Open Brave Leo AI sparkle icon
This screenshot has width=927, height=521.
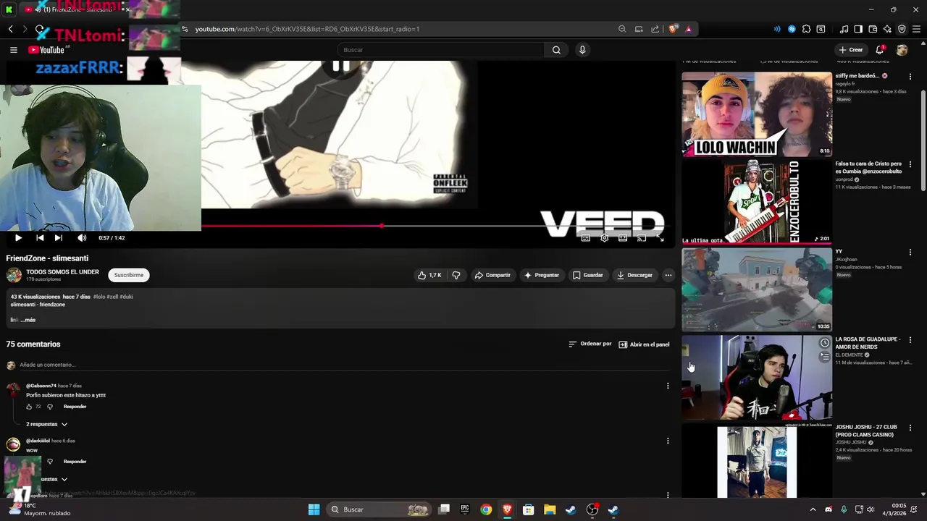(x=887, y=29)
